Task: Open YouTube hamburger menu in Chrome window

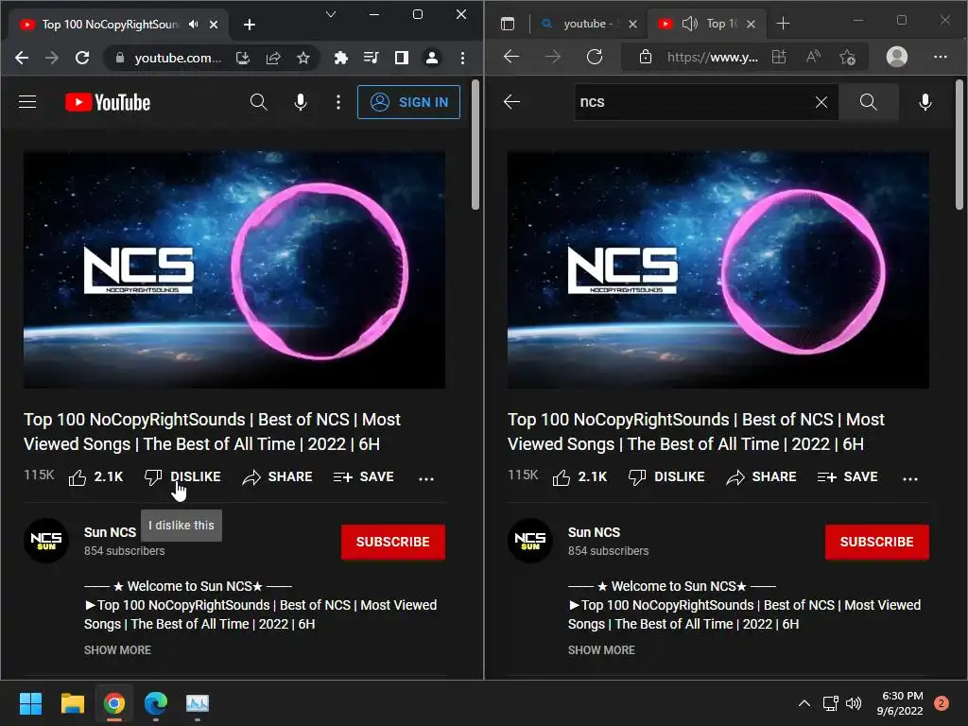Action: tap(27, 102)
